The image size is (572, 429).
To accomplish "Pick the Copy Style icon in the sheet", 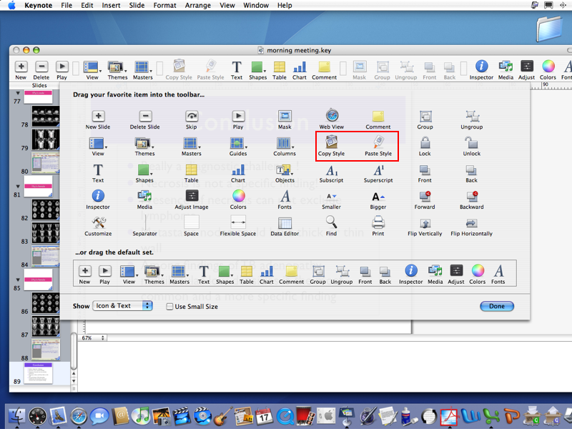I will 331,142.
